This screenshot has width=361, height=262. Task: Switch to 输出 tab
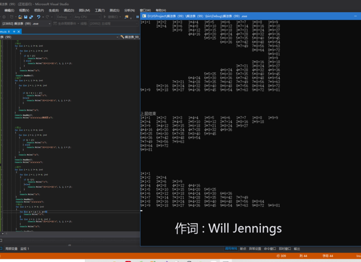(x=297, y=249)
